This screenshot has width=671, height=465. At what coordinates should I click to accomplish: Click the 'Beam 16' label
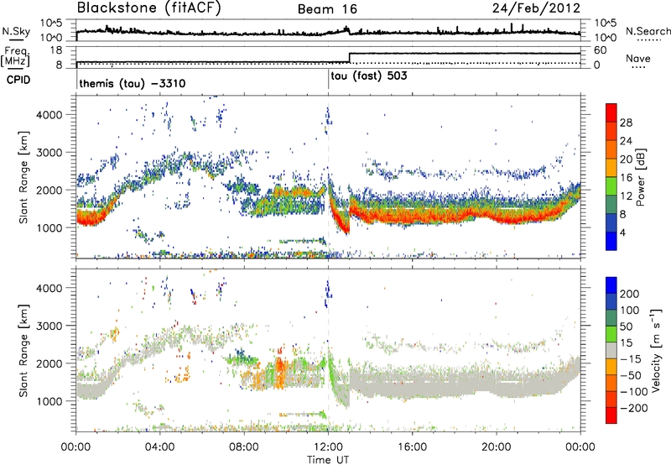click(x=327, y=9)
